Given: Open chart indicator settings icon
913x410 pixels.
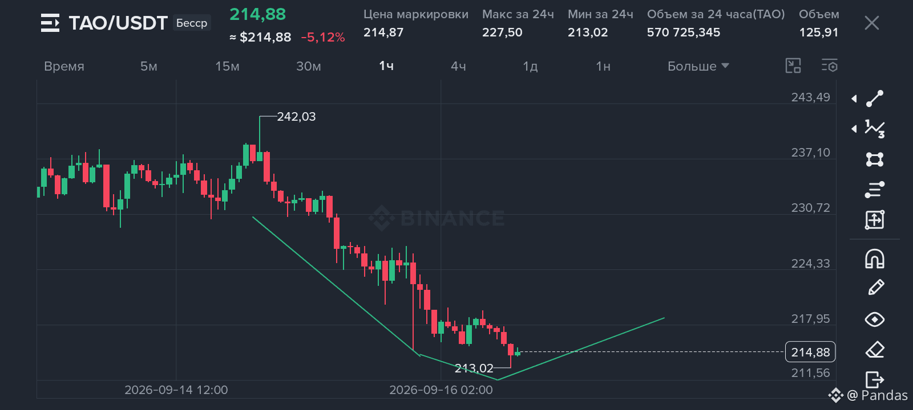Looking at the screenshot, I should [x=830, y=66].
